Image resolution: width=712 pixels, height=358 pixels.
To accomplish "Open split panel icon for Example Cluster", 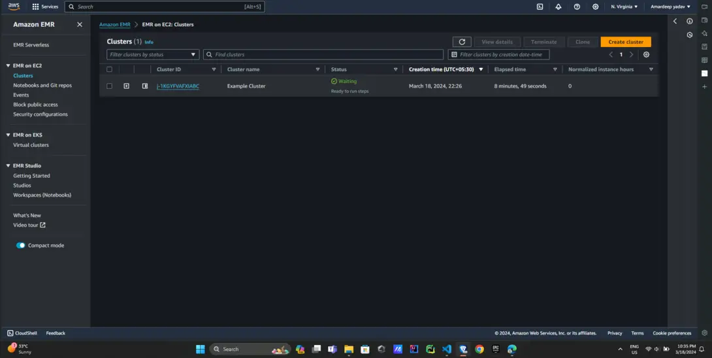I will [145, 86].
